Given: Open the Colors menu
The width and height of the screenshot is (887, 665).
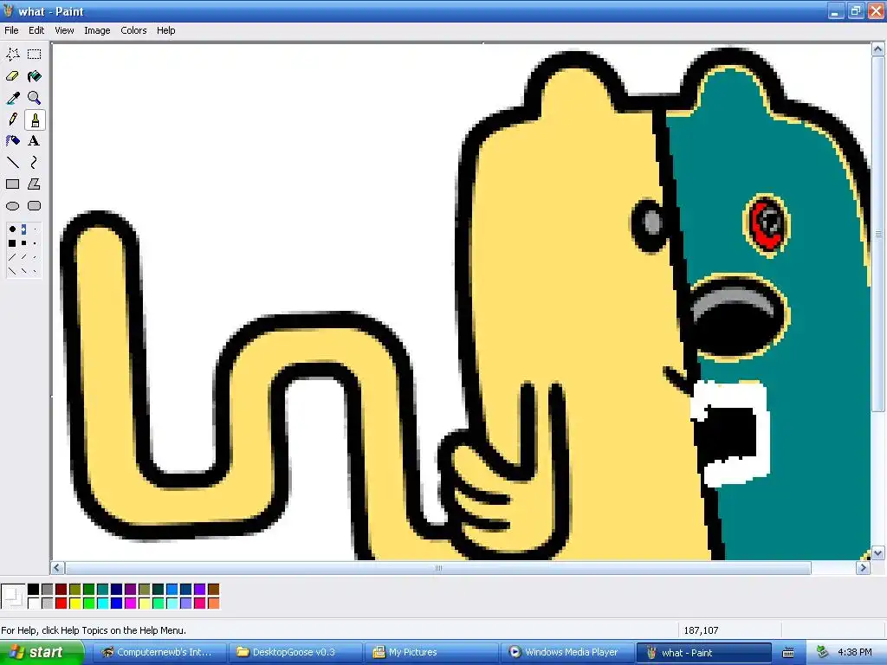Looking at the screenshot, I should [x=133, y=30].
